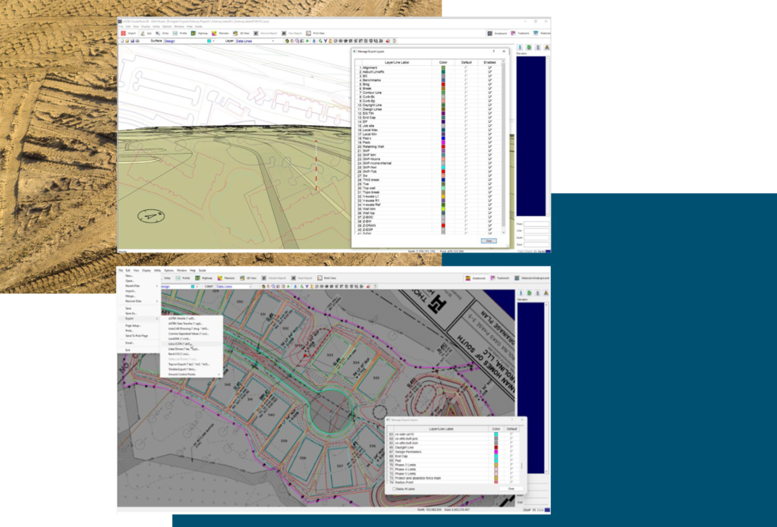Toggle the Daylight Line layer Enabled checkbox
The width and height of the screenshot is (777, 527).
point(490,105)
